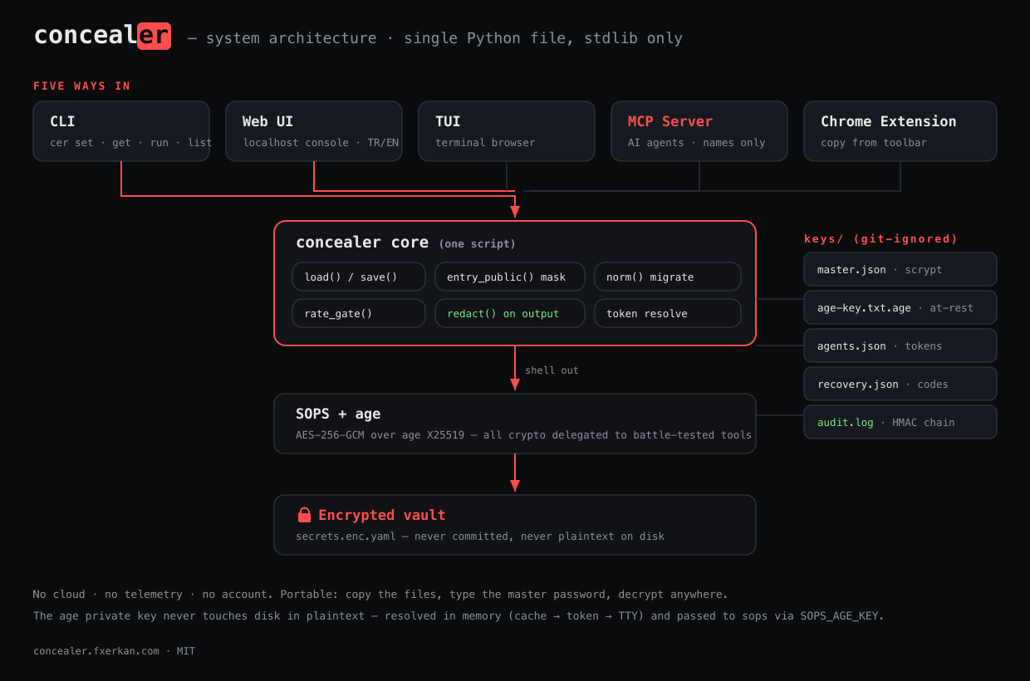This screenshot has height=681, width=1030.
Task: Click AES-256-GCM over age X25519 text
Action: tap(523, 434)
